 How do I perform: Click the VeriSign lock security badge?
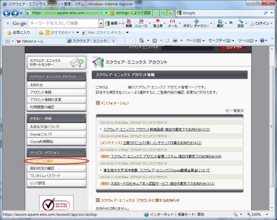131,13
